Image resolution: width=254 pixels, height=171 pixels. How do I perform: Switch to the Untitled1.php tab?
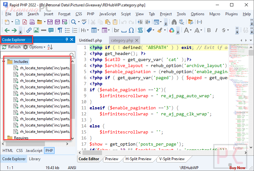91,40
